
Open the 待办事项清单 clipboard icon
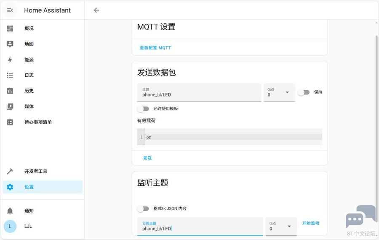click(10, 122)
